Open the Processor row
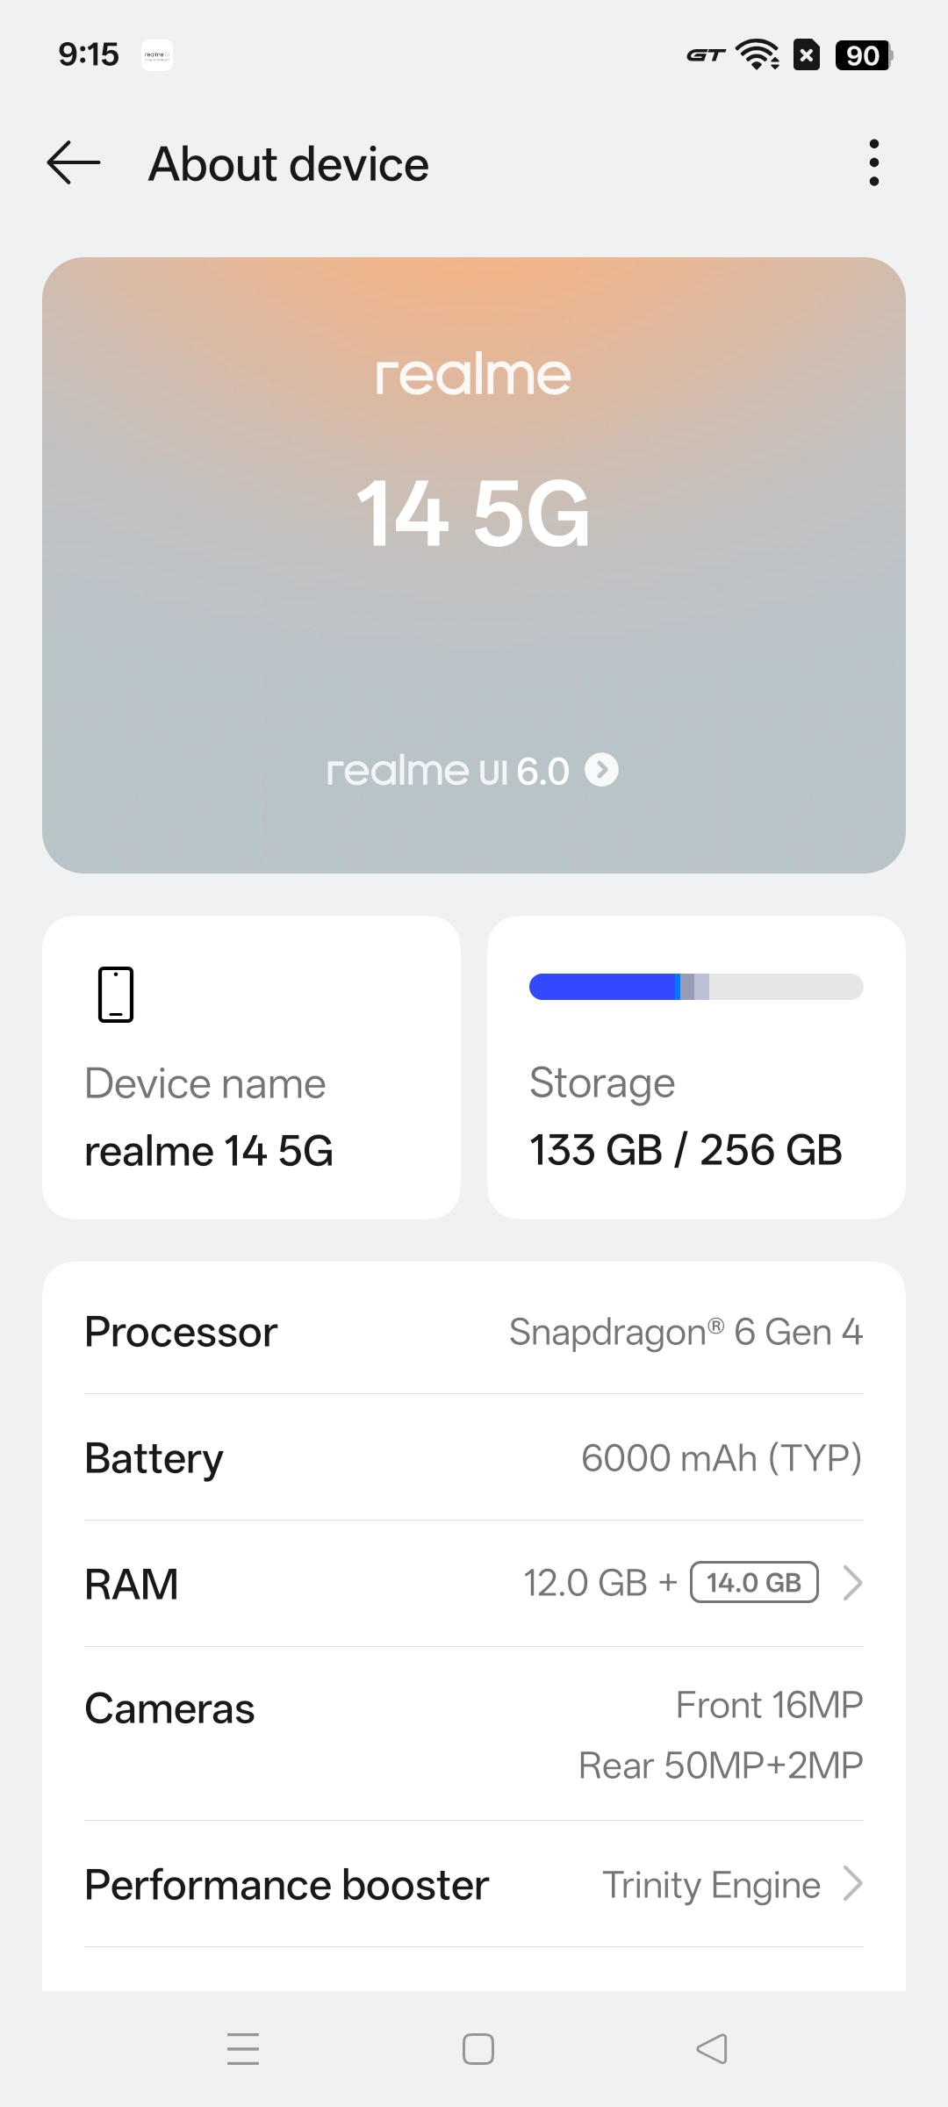 coord(474,1332)
